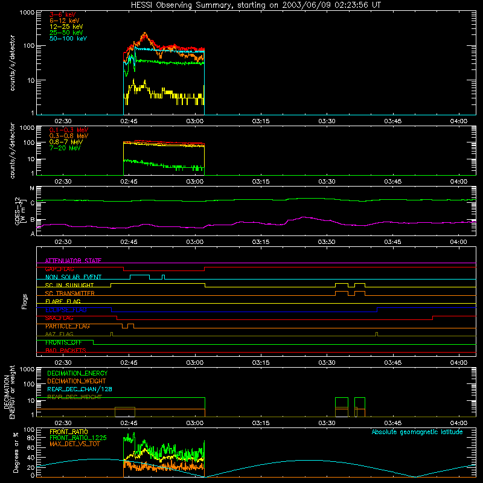Select the 'SC_IN_SUNLIGHT' flag label
The image size is (483, 483).
pyautogui.click(x=69, y=285)
